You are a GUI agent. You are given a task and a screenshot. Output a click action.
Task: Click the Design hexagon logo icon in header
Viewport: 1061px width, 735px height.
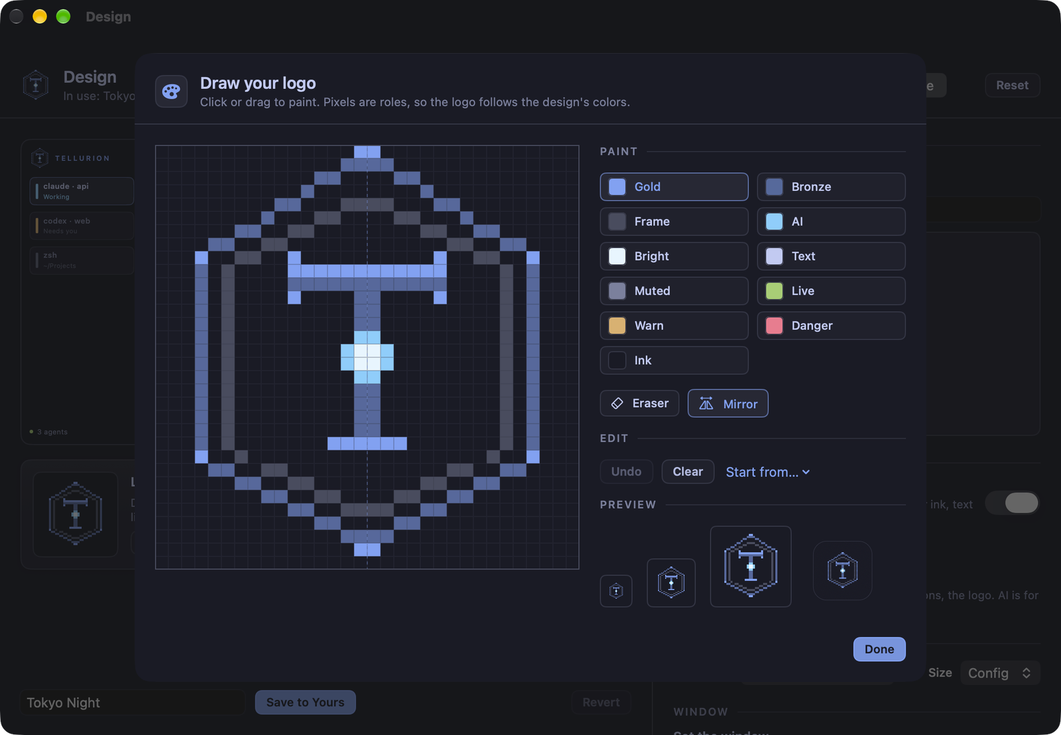coord(36,85)
